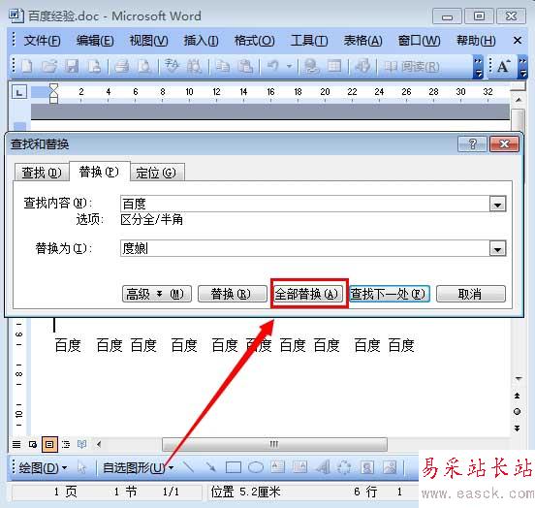Open the 格式(O) menu

click(x=254, y=41)
